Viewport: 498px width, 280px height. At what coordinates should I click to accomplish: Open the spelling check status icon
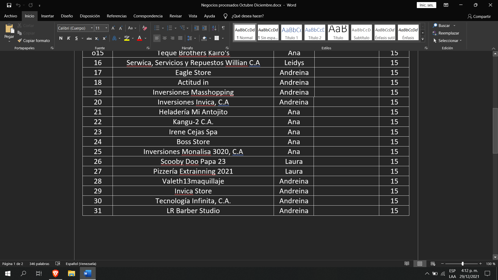click(x=58, y=264)
